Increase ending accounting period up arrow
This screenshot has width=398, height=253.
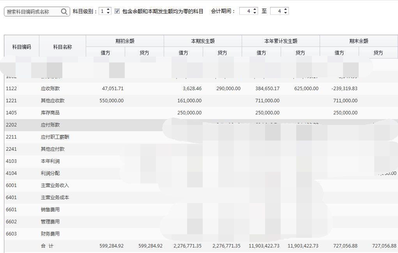pyautogui.click(x=286, y=9)
